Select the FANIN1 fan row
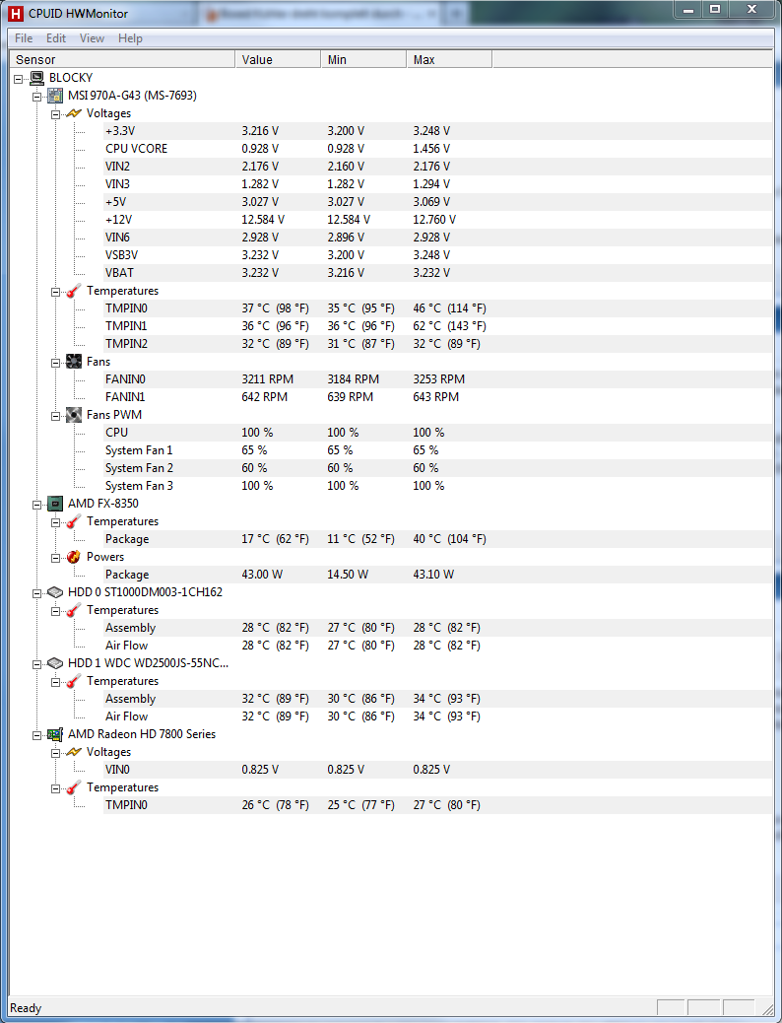 point(437,397)
